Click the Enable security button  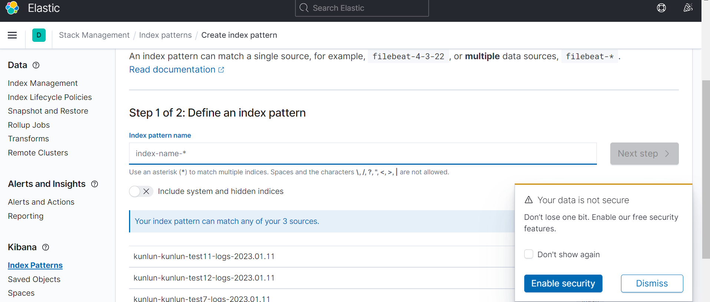point(563,283)
